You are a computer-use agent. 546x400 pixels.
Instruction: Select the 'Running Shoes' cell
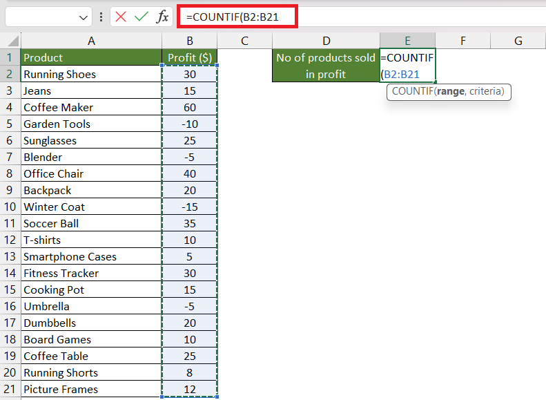tap(91, 74)
